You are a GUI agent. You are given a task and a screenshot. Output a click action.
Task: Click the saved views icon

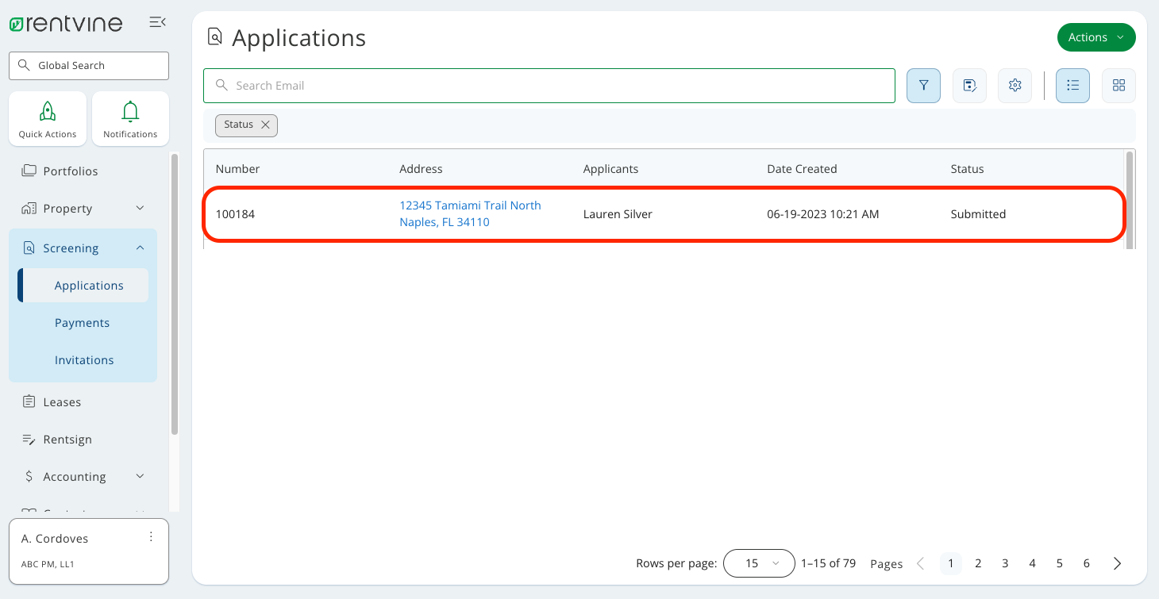[x=969, y=85]
